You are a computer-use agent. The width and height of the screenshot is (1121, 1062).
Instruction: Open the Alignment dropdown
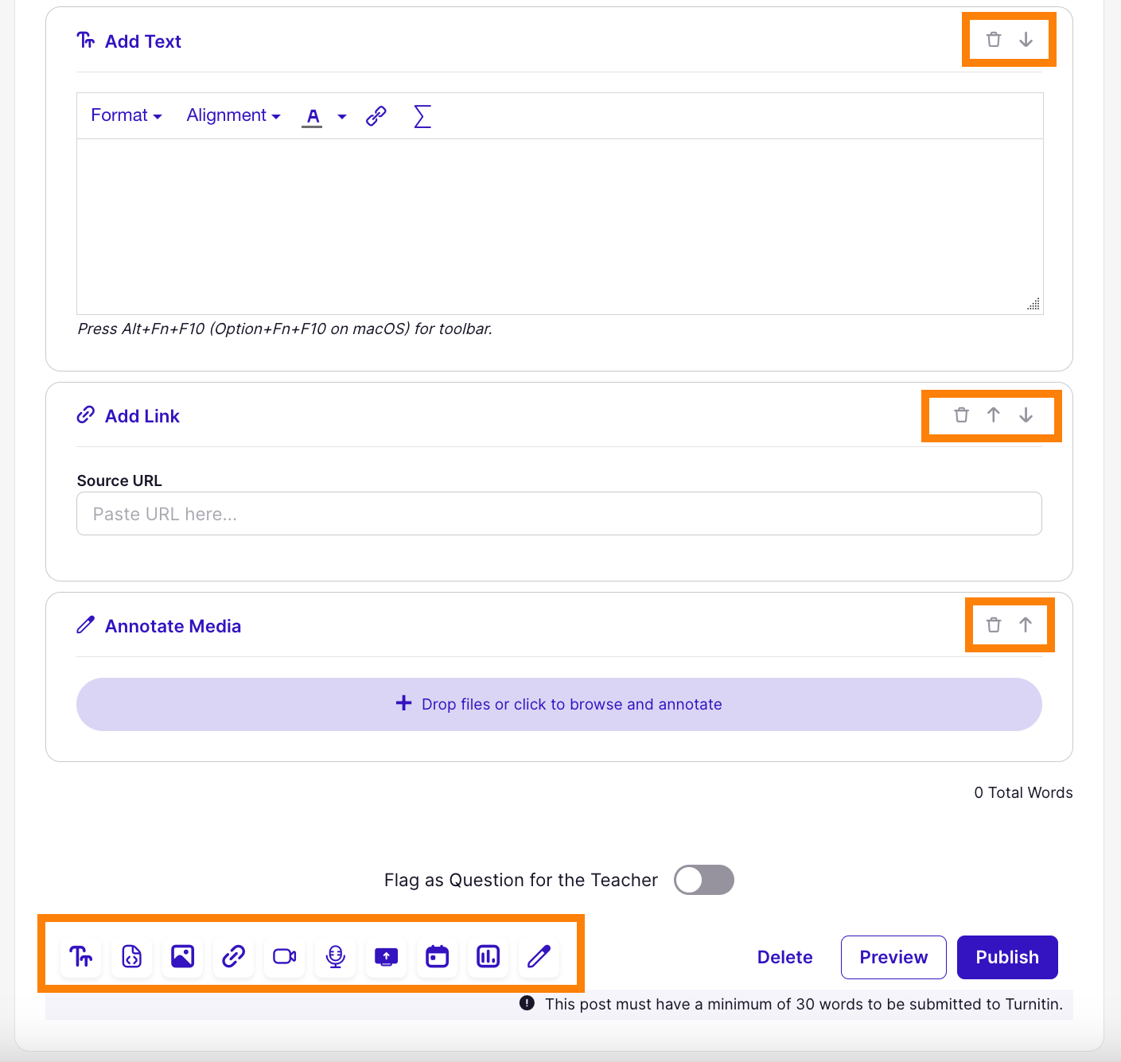233,115
